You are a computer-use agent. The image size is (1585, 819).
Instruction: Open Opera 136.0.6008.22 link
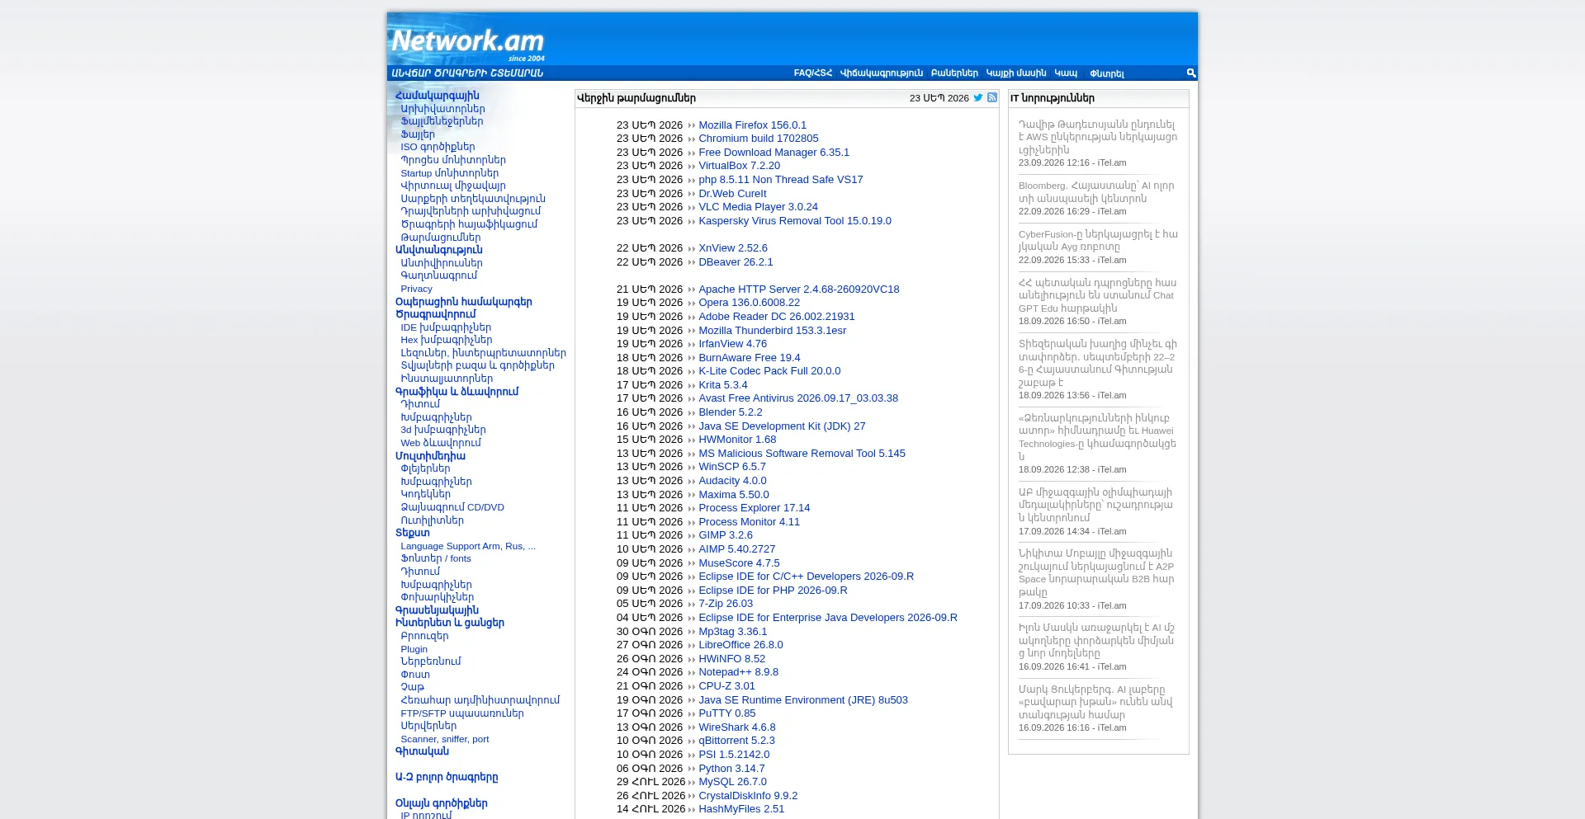click(750, 303)
